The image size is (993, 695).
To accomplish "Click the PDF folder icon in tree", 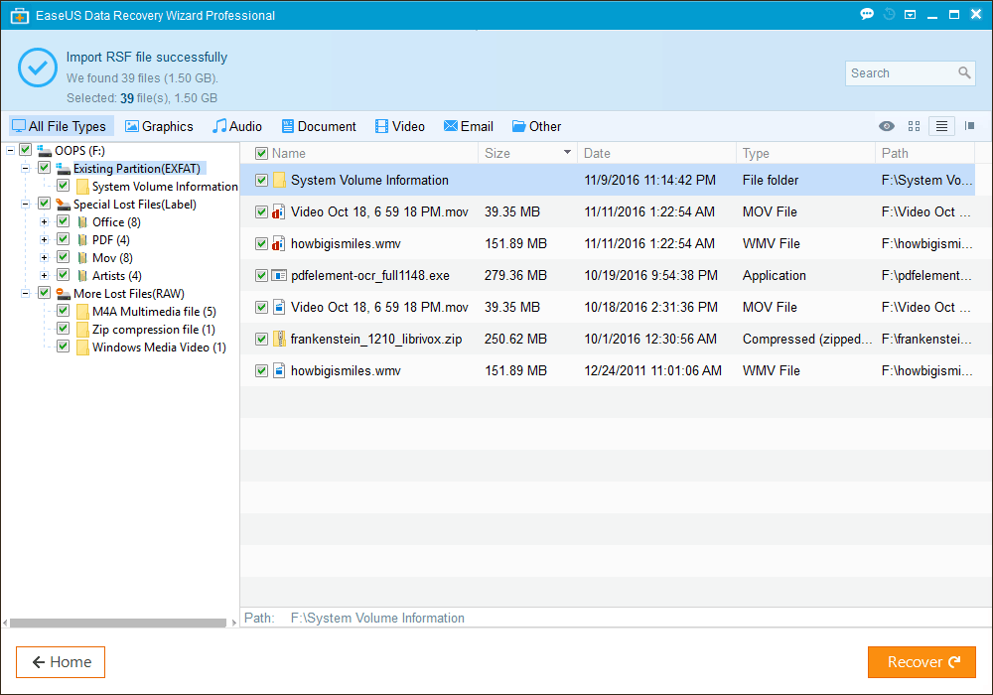I will [x=82, y=240].
